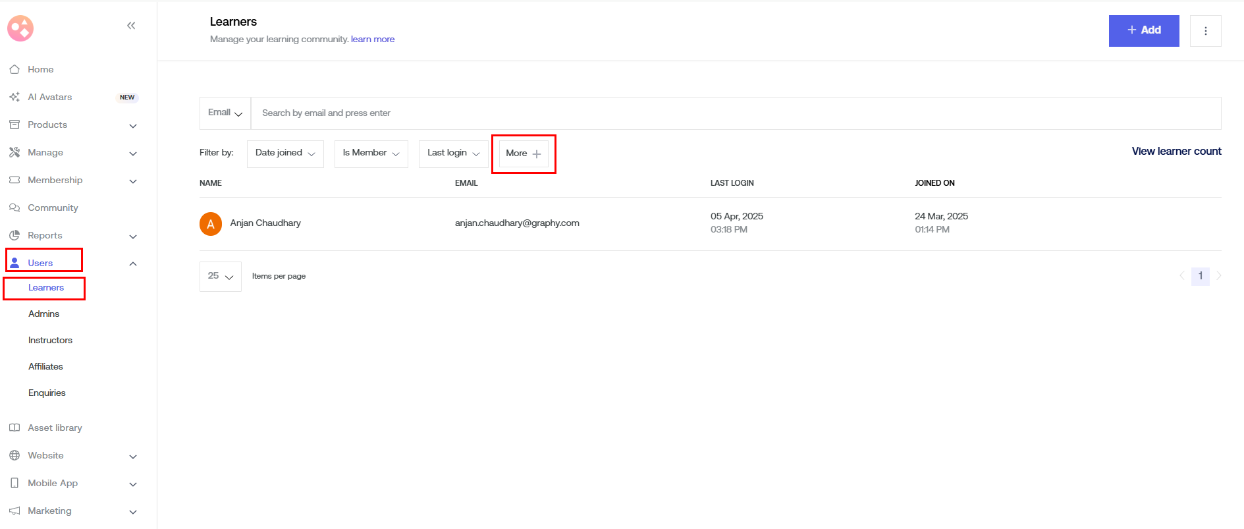Viewport: 1244px width, 529px height.
Task: Open the Is Member filter dropdown
Action: pos(371,153)
